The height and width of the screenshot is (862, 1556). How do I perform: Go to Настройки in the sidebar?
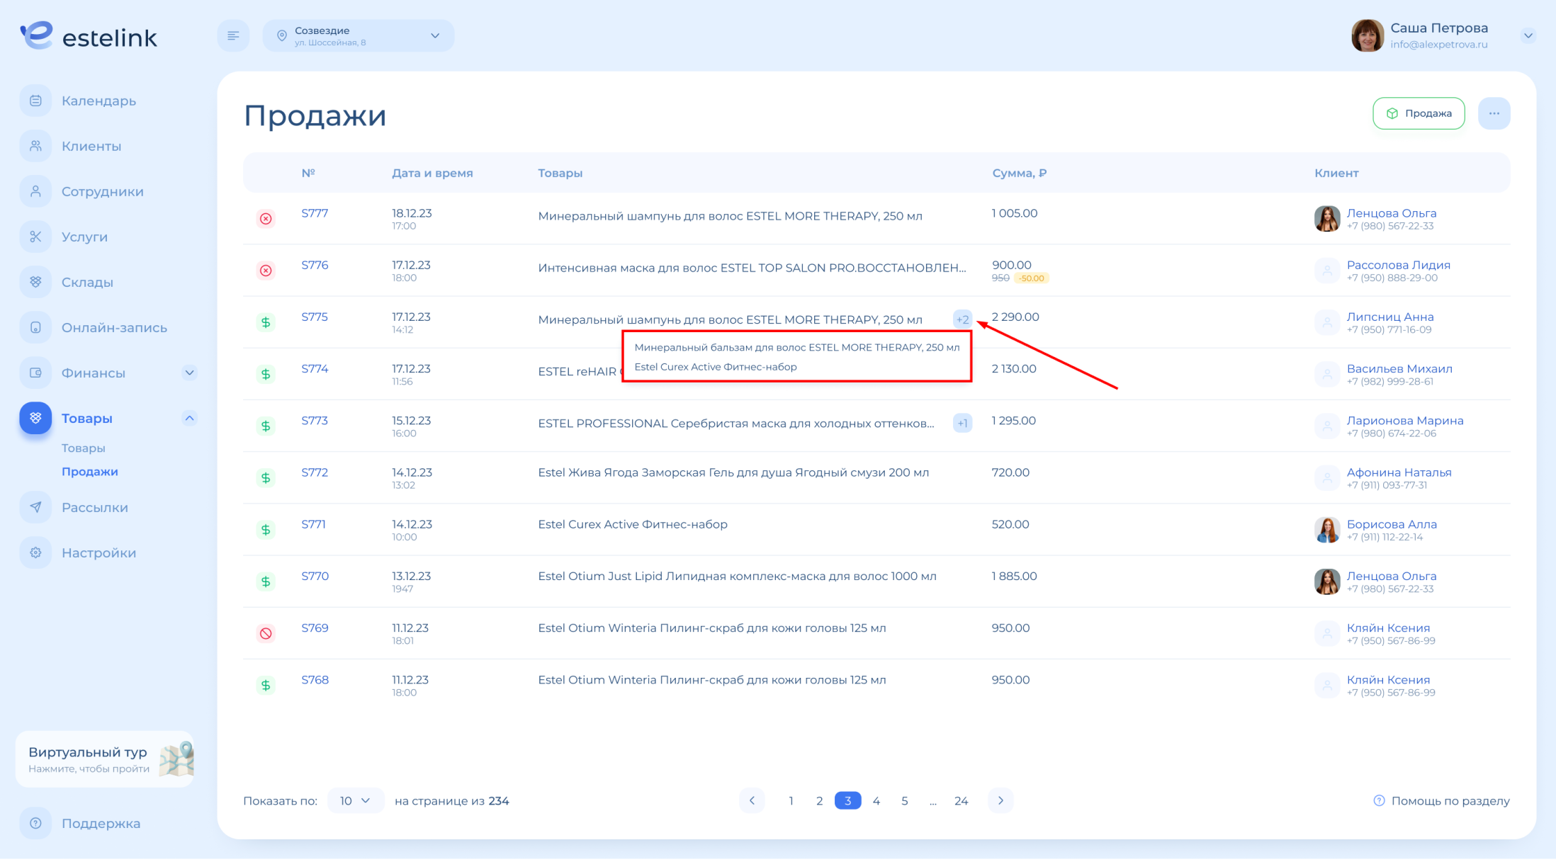point(98,552)
